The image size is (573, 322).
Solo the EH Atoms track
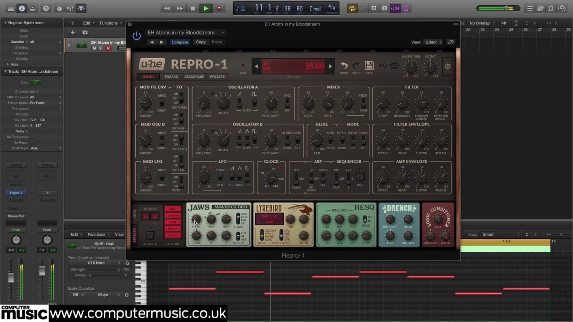tap(100, 48)
